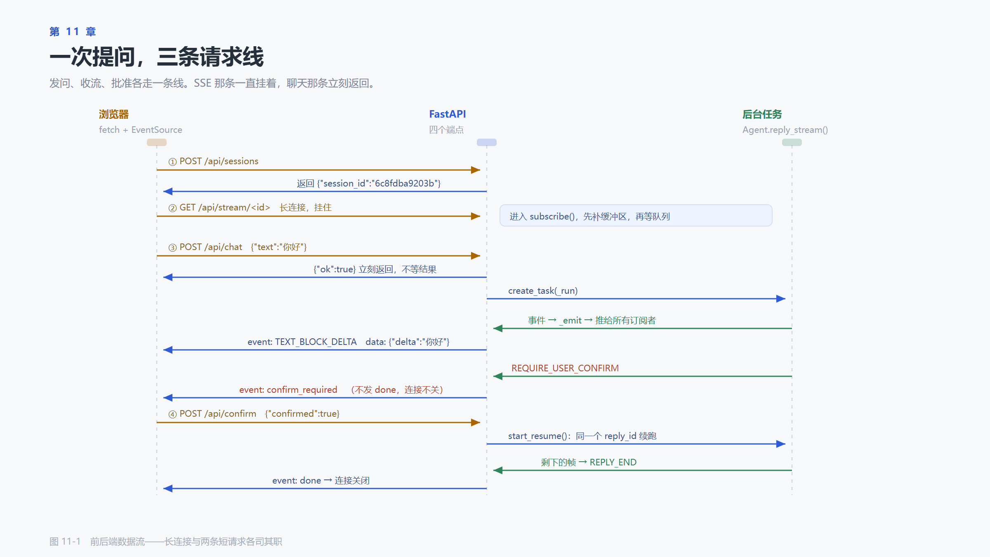Click the create_task(_run) label
The width and height of the screenshot is (990, 557).
click(543, 291)
